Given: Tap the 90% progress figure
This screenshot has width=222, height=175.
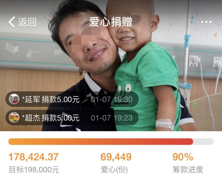Looking at the screenshot, I should click(183, 157).
